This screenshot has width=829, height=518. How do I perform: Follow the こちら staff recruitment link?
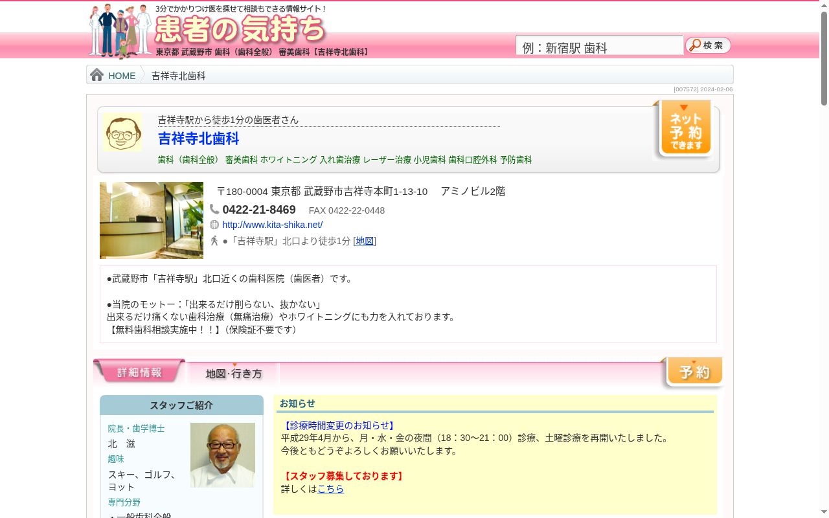(330, 489)
